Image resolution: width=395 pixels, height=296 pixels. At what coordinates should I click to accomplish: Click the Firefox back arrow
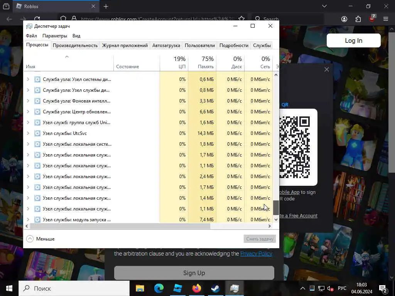[9, 19]
